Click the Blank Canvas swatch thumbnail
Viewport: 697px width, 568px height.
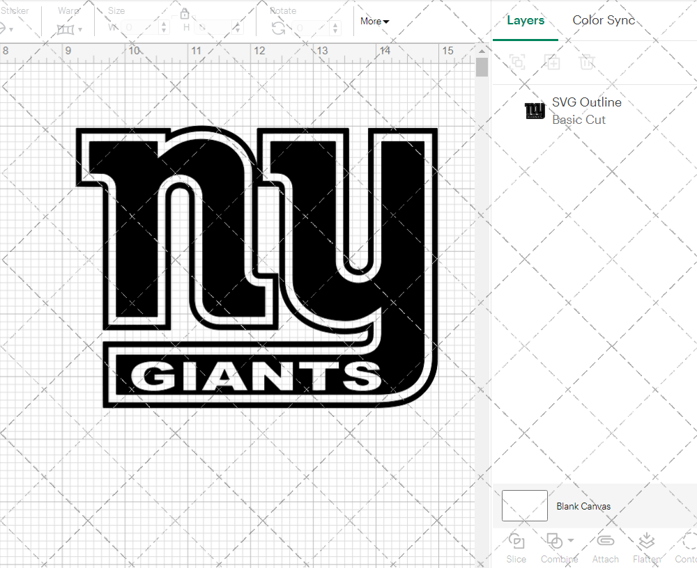click(x=524, y=506)
